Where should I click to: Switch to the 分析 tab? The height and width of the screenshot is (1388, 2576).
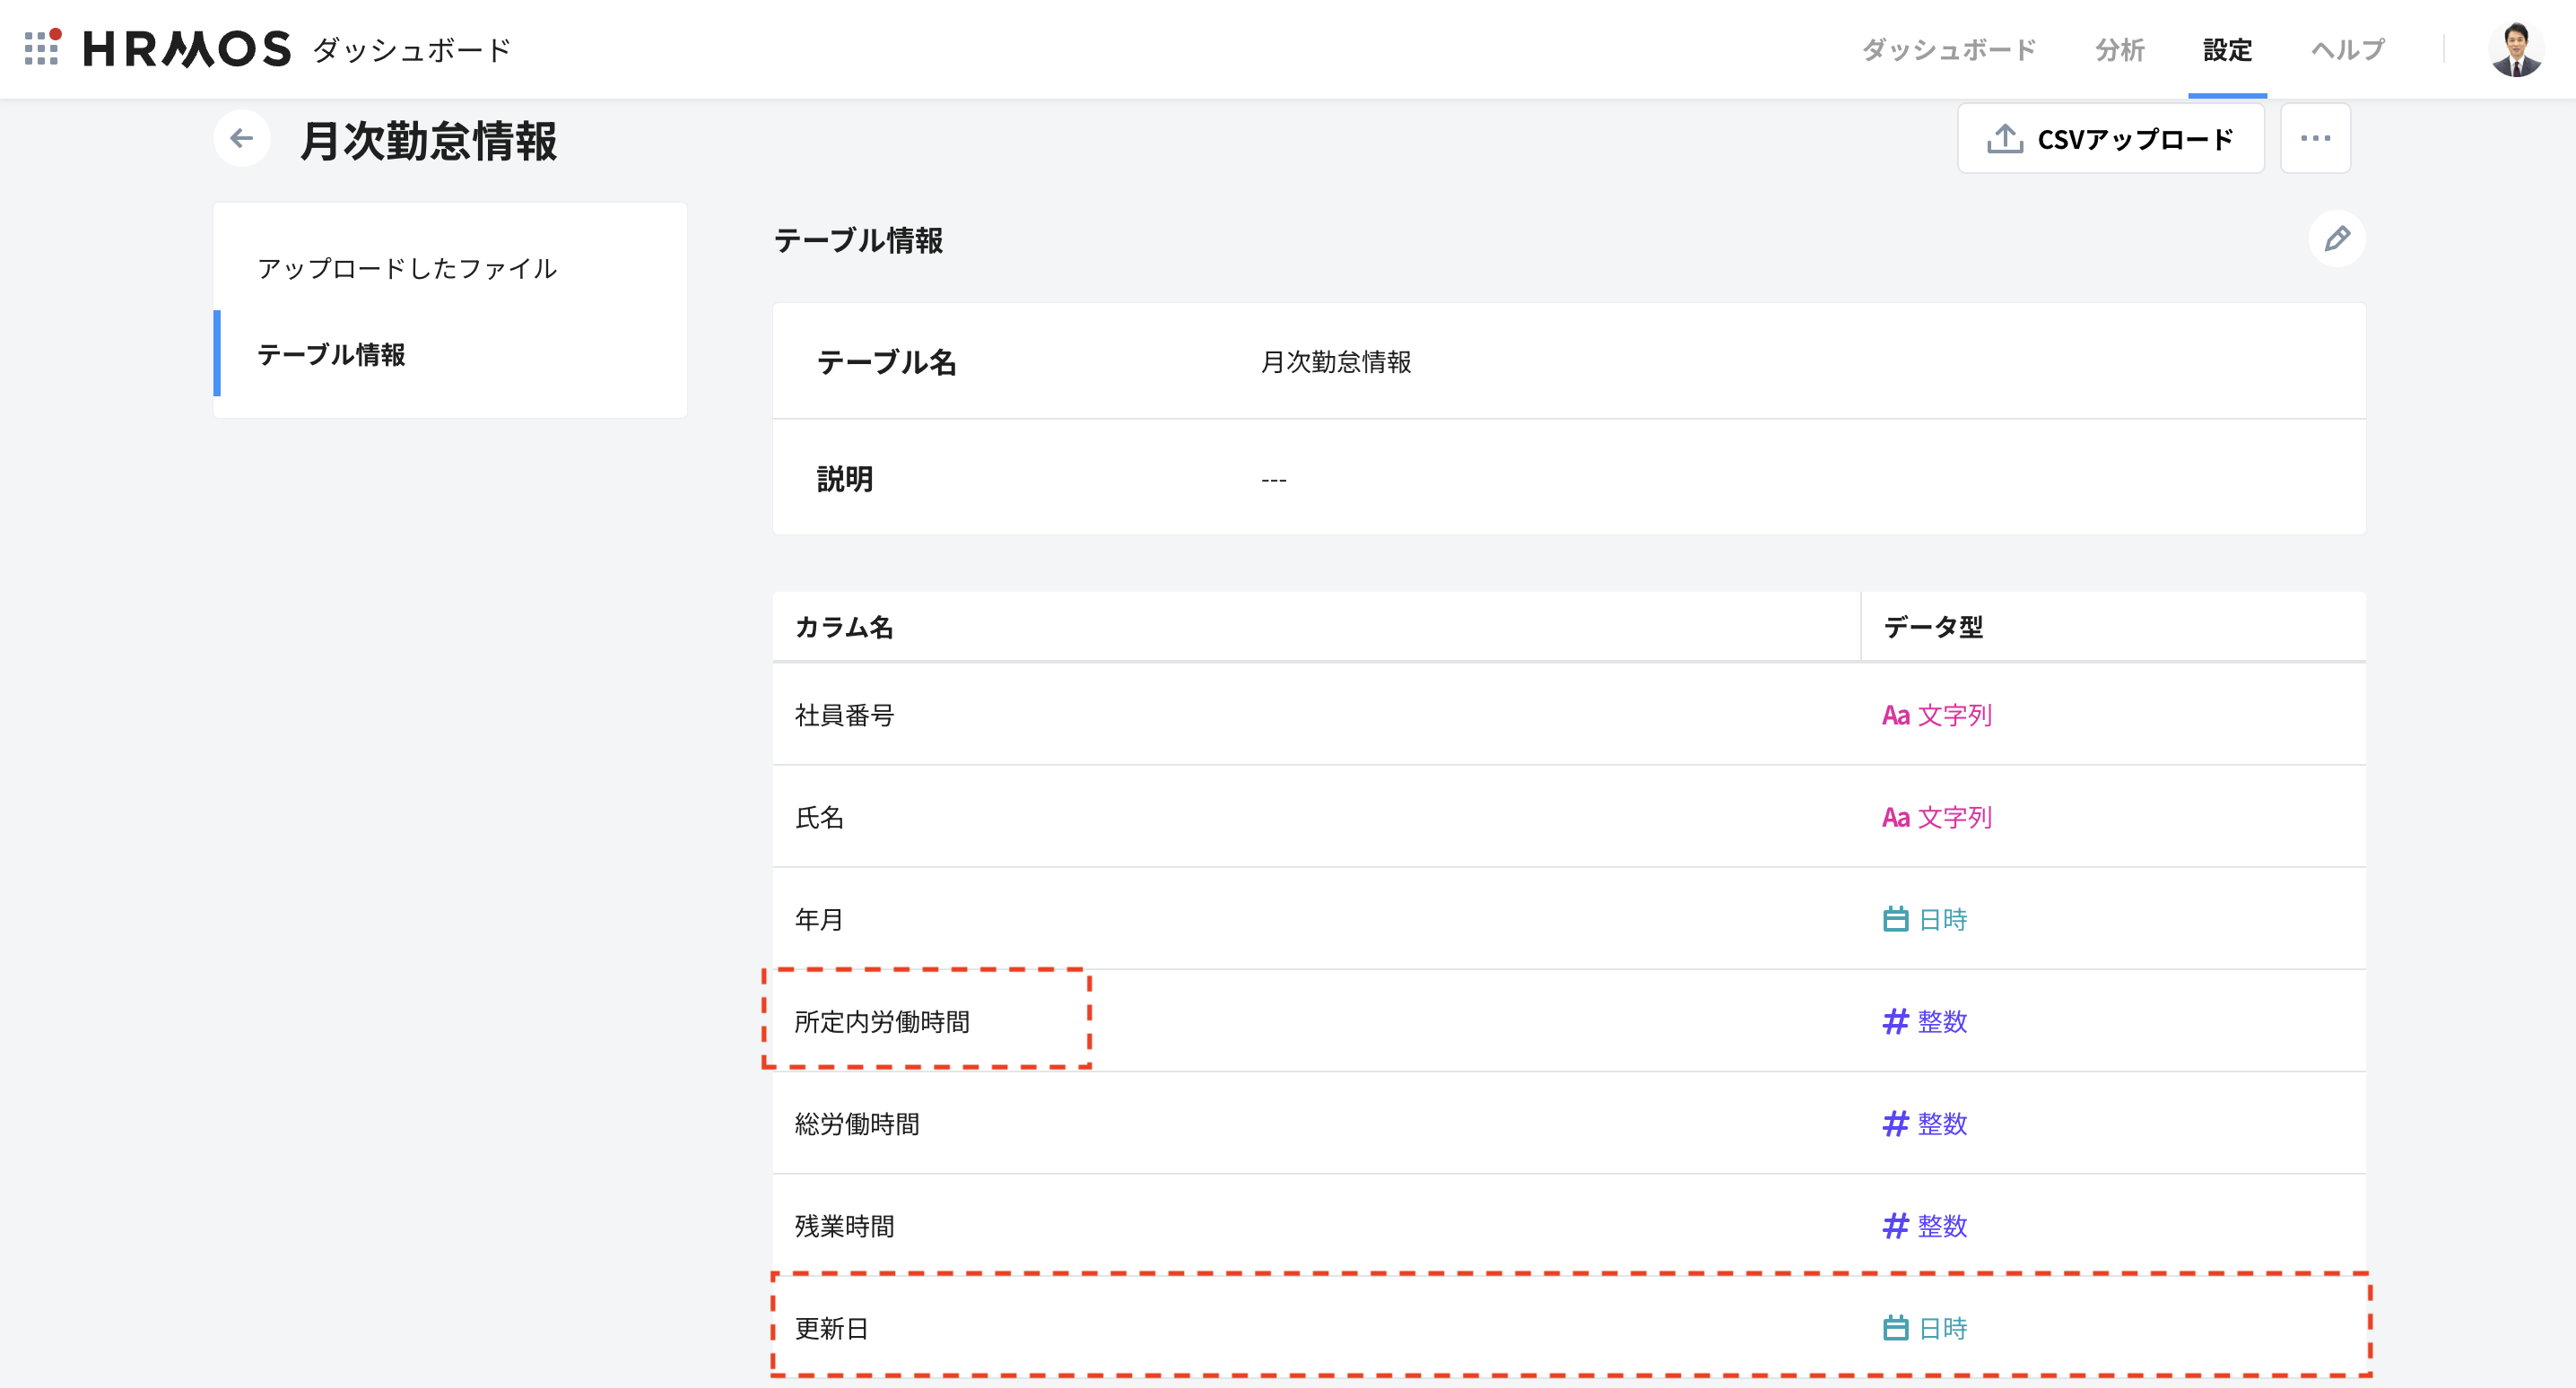coord(2119,49)
